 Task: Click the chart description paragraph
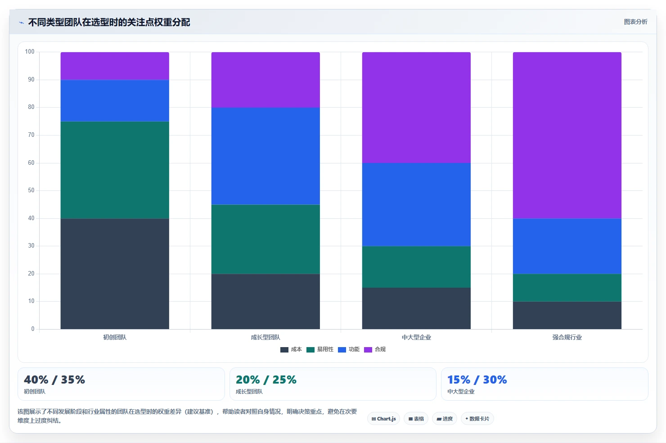(x=188, y=416)
